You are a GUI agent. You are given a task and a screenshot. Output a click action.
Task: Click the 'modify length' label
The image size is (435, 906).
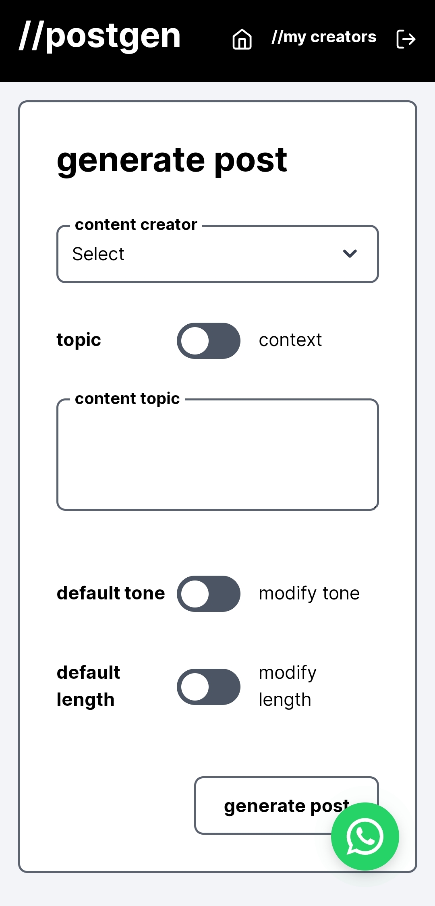(x=287, y=686)
